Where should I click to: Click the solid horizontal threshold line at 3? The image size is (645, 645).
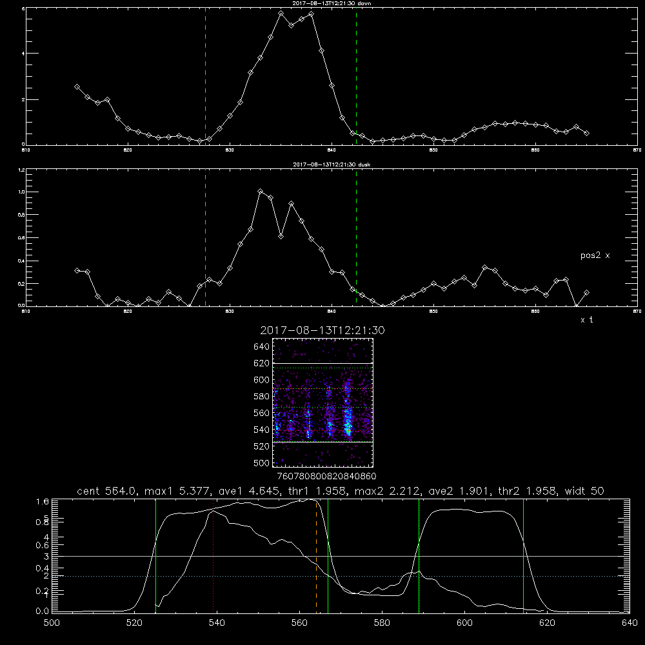[x=341, y=556]
